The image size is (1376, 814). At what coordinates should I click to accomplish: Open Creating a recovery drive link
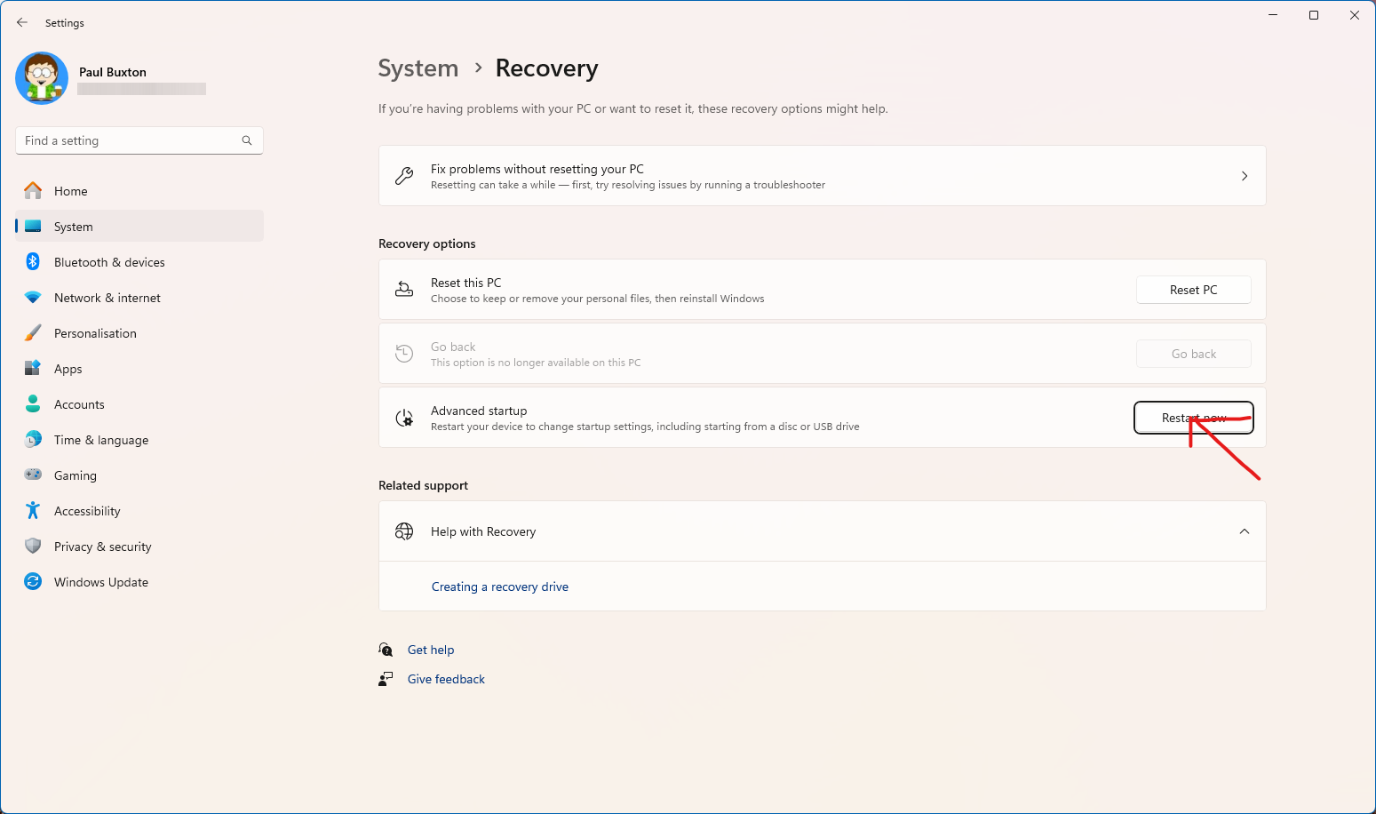(500, 587)
